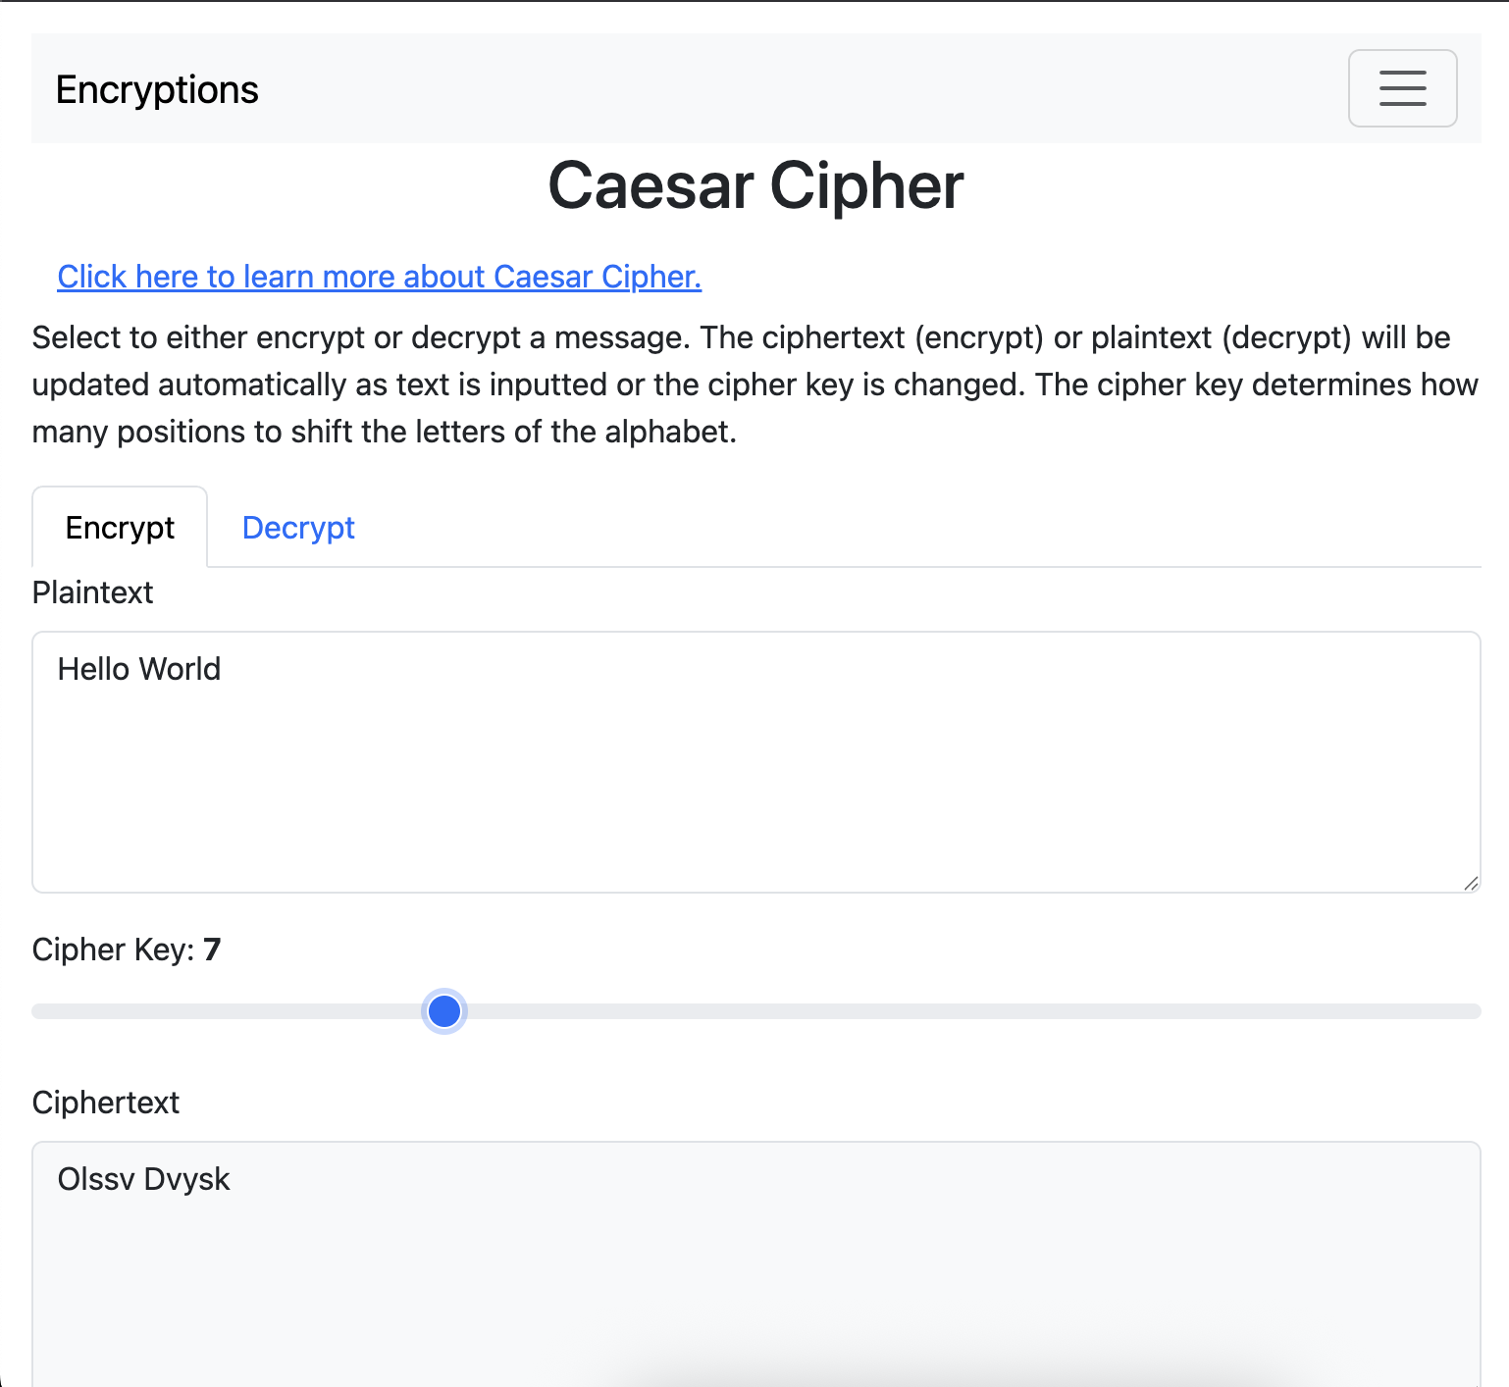
Task: Switch to the Encrypt tab
Action: click(120, 528)
